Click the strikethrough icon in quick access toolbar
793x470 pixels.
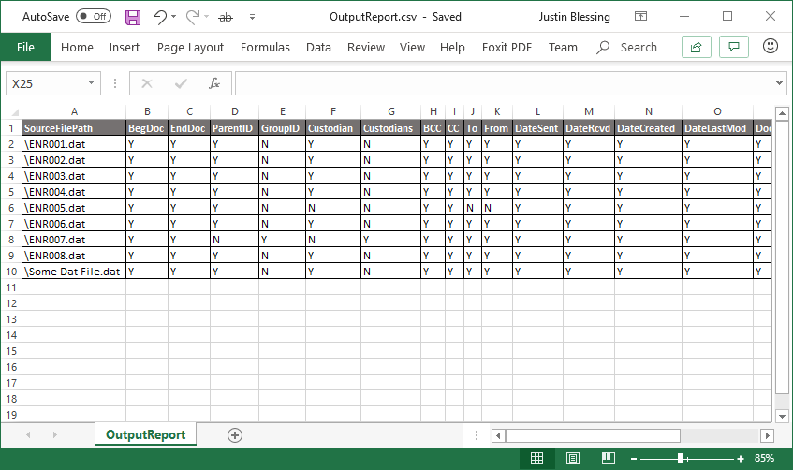click(226, 17)
